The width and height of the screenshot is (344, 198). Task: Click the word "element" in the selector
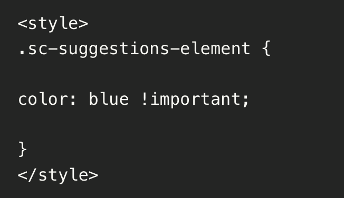pyautogui.click(x=215, y=48)
